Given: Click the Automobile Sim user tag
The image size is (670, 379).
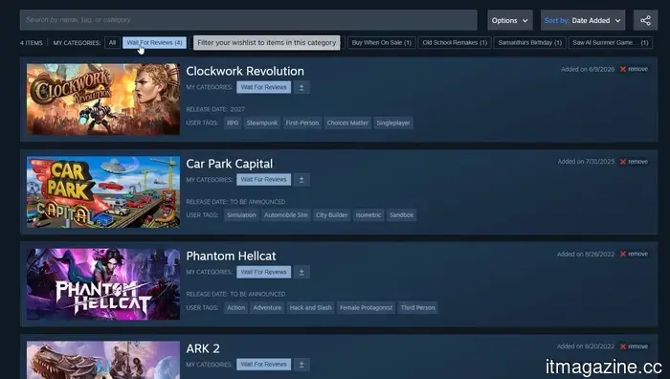Looking at the screenshot, I should click(x=286, y=215).
